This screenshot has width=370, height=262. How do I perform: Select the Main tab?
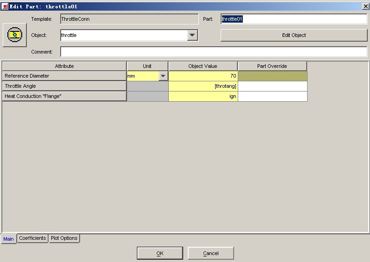pos(8,239)
